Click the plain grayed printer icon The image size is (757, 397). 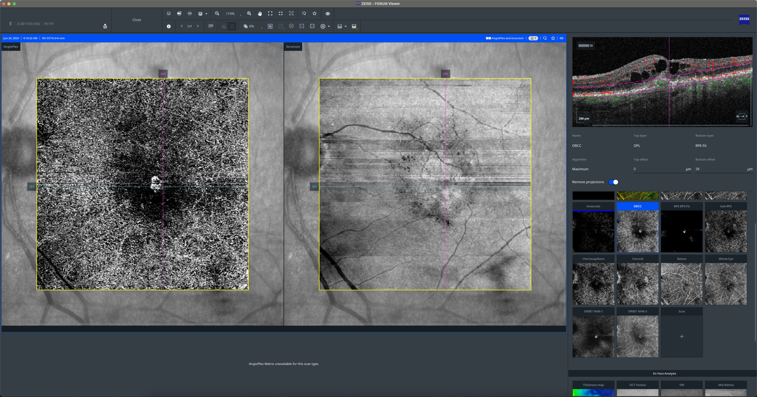[x=190, y=14]
